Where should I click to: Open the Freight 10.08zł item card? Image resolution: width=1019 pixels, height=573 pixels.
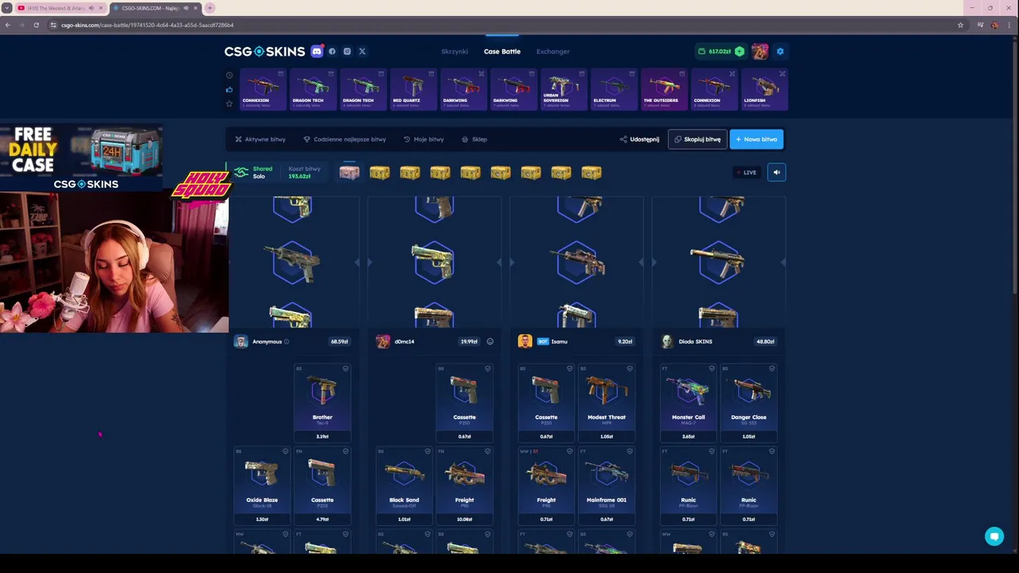464,485
